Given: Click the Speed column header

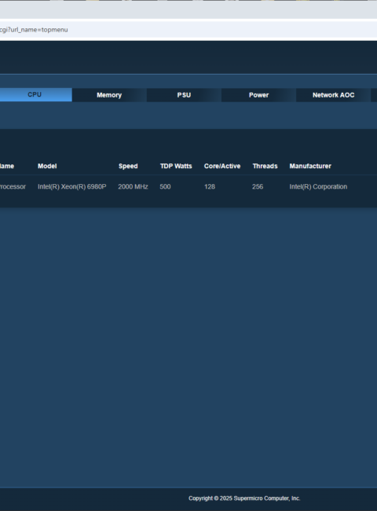Looking at the screenshot, I should [128, 166].
